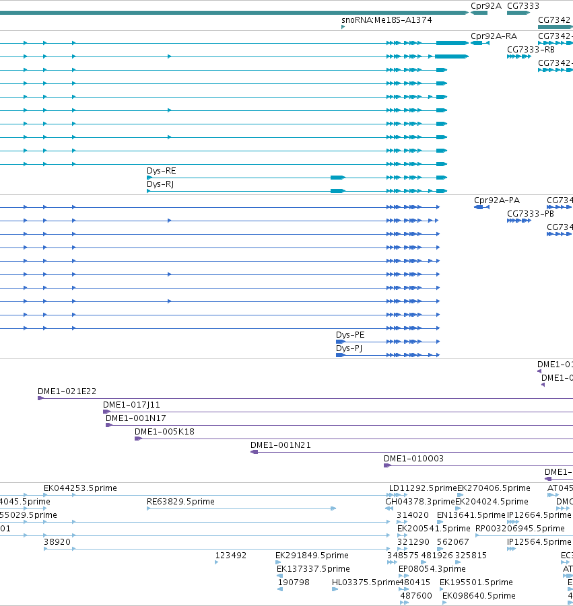
Task: Select the 562067 feature label
Action: 452,542
